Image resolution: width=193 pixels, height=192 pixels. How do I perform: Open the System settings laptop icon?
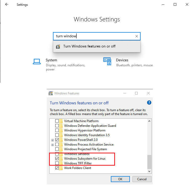tap(37, 62)
